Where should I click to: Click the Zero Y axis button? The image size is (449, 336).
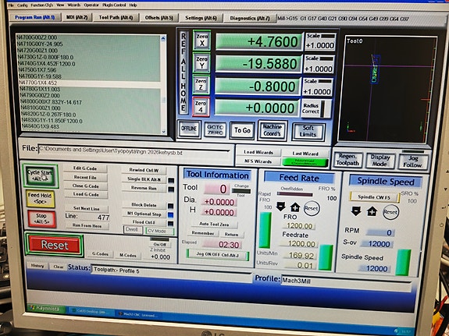pyautogui.click(x=201, y=62)
